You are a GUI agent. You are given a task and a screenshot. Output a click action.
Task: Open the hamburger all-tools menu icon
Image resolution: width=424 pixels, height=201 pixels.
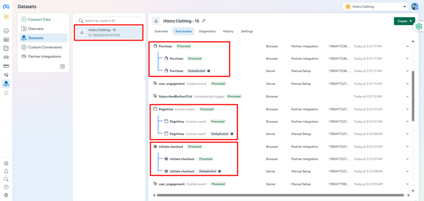click(6, 93)
